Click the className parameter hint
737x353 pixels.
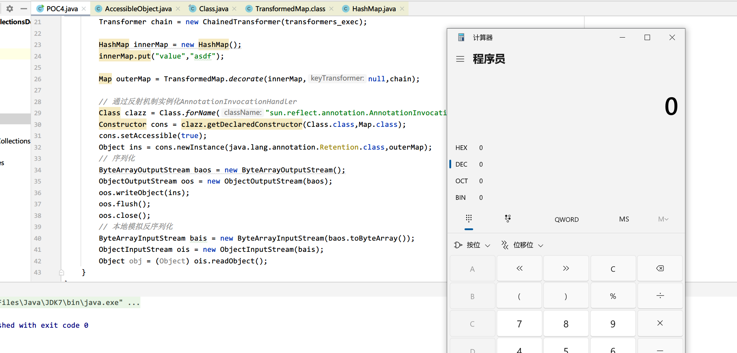coord(243,113)
